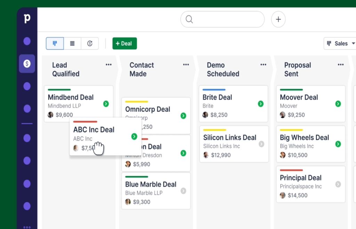Click the Pipedrive logo in the sidebar
Image resolution: width=356 pixels, height=229 pixels.
pyautogui.click(x=27, y=19)
